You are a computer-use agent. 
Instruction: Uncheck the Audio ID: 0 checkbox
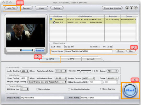pos(54,22)
